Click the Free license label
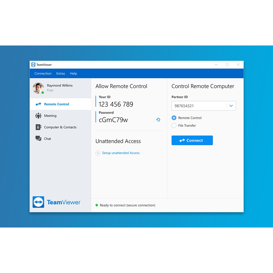Image resolution: width=273 pixels, height=273 pixels. pyautogui.click(x=50, y=90)
